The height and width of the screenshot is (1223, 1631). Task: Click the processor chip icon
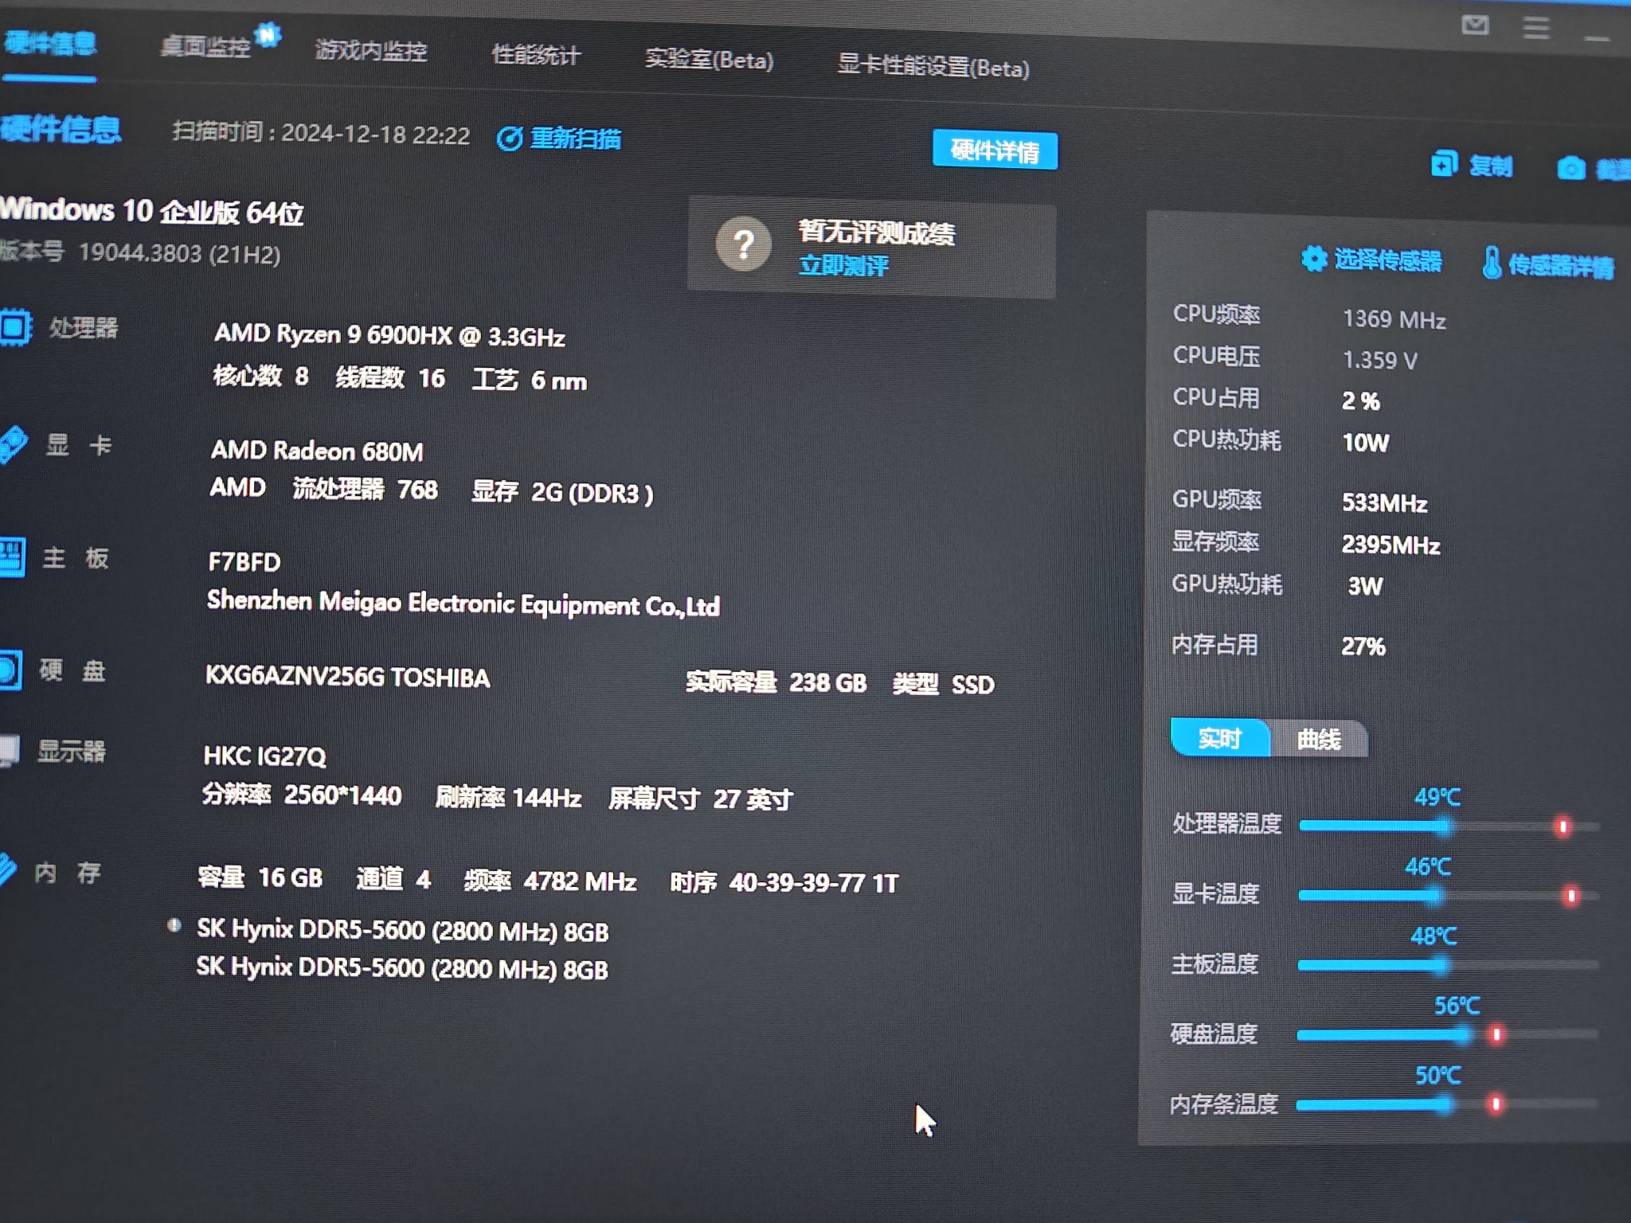click(14, 326)
